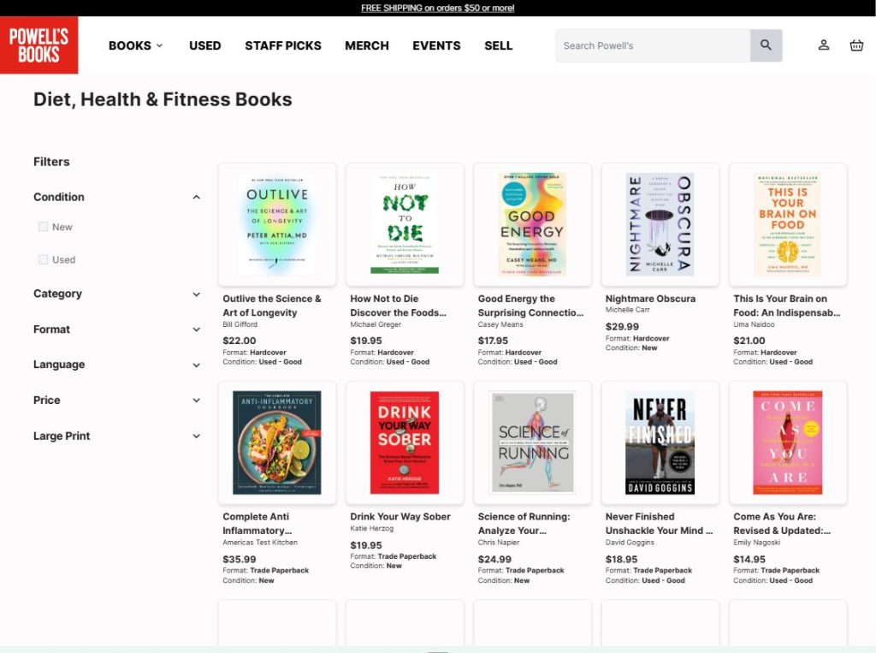Screen dimensions: 876x653
Task: Open the Drink Your Way Sober cover
Action: tap(405, 442)
